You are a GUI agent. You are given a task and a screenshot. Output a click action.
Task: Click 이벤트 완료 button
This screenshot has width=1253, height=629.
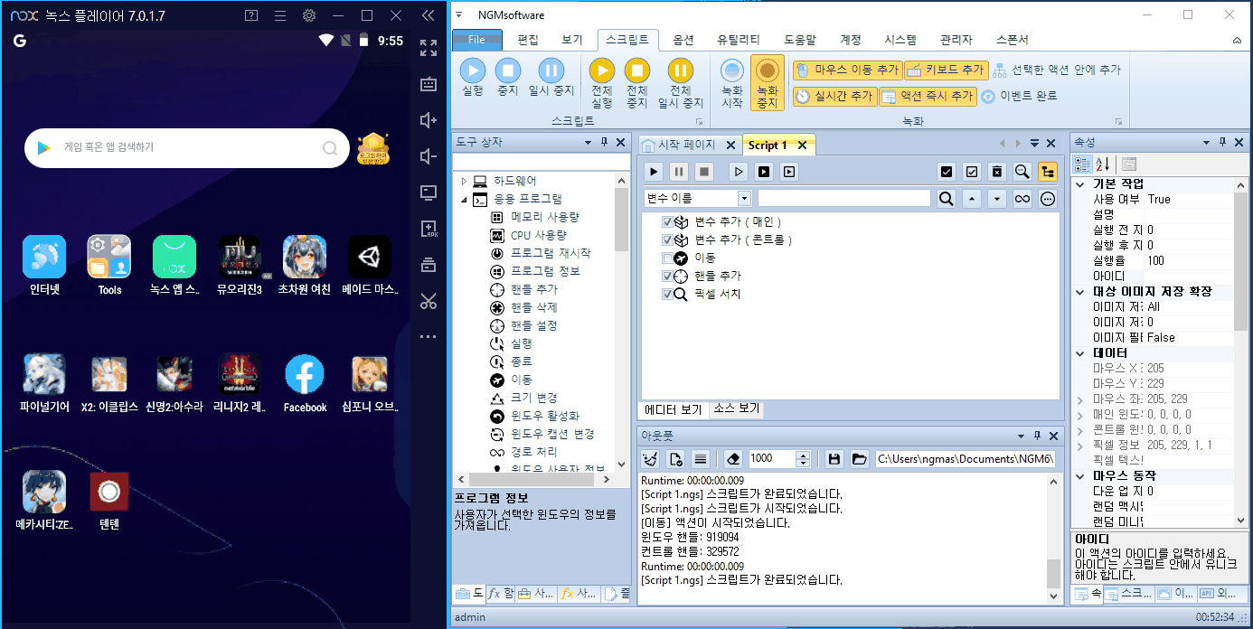(x=1019, y=96)
